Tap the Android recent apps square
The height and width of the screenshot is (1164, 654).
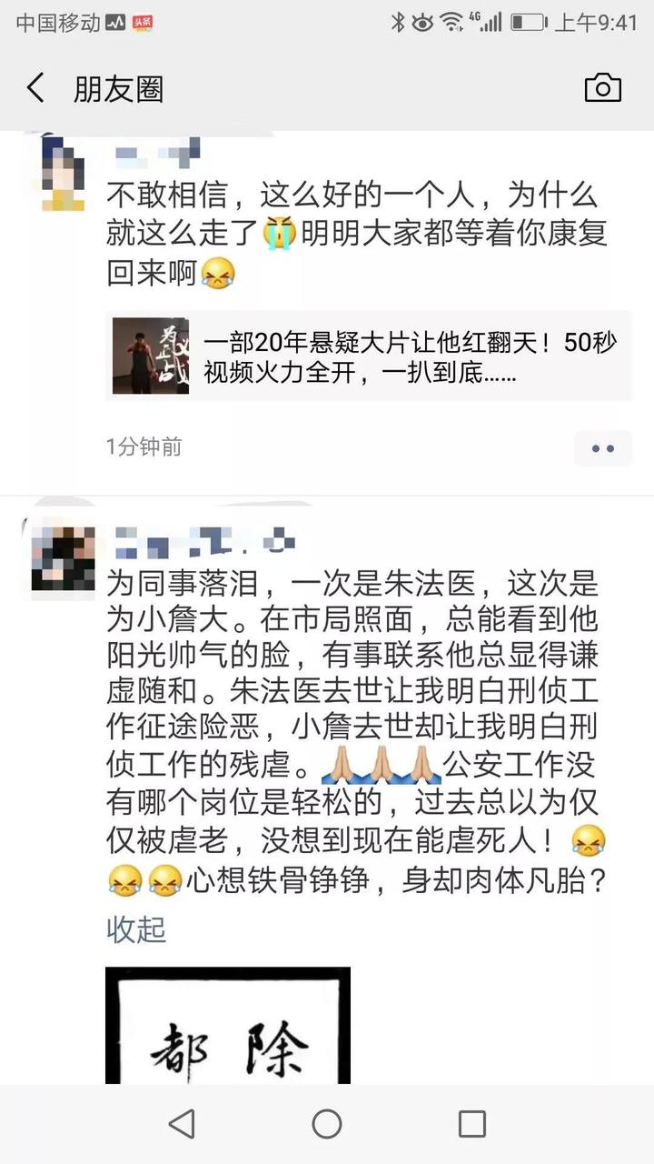(x=471, y=1124)
